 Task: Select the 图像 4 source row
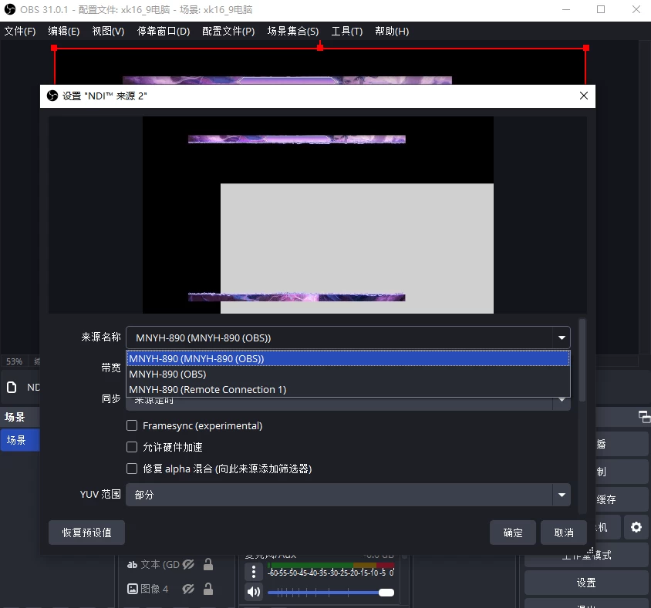pyautogui.click(x=177, y=589)
